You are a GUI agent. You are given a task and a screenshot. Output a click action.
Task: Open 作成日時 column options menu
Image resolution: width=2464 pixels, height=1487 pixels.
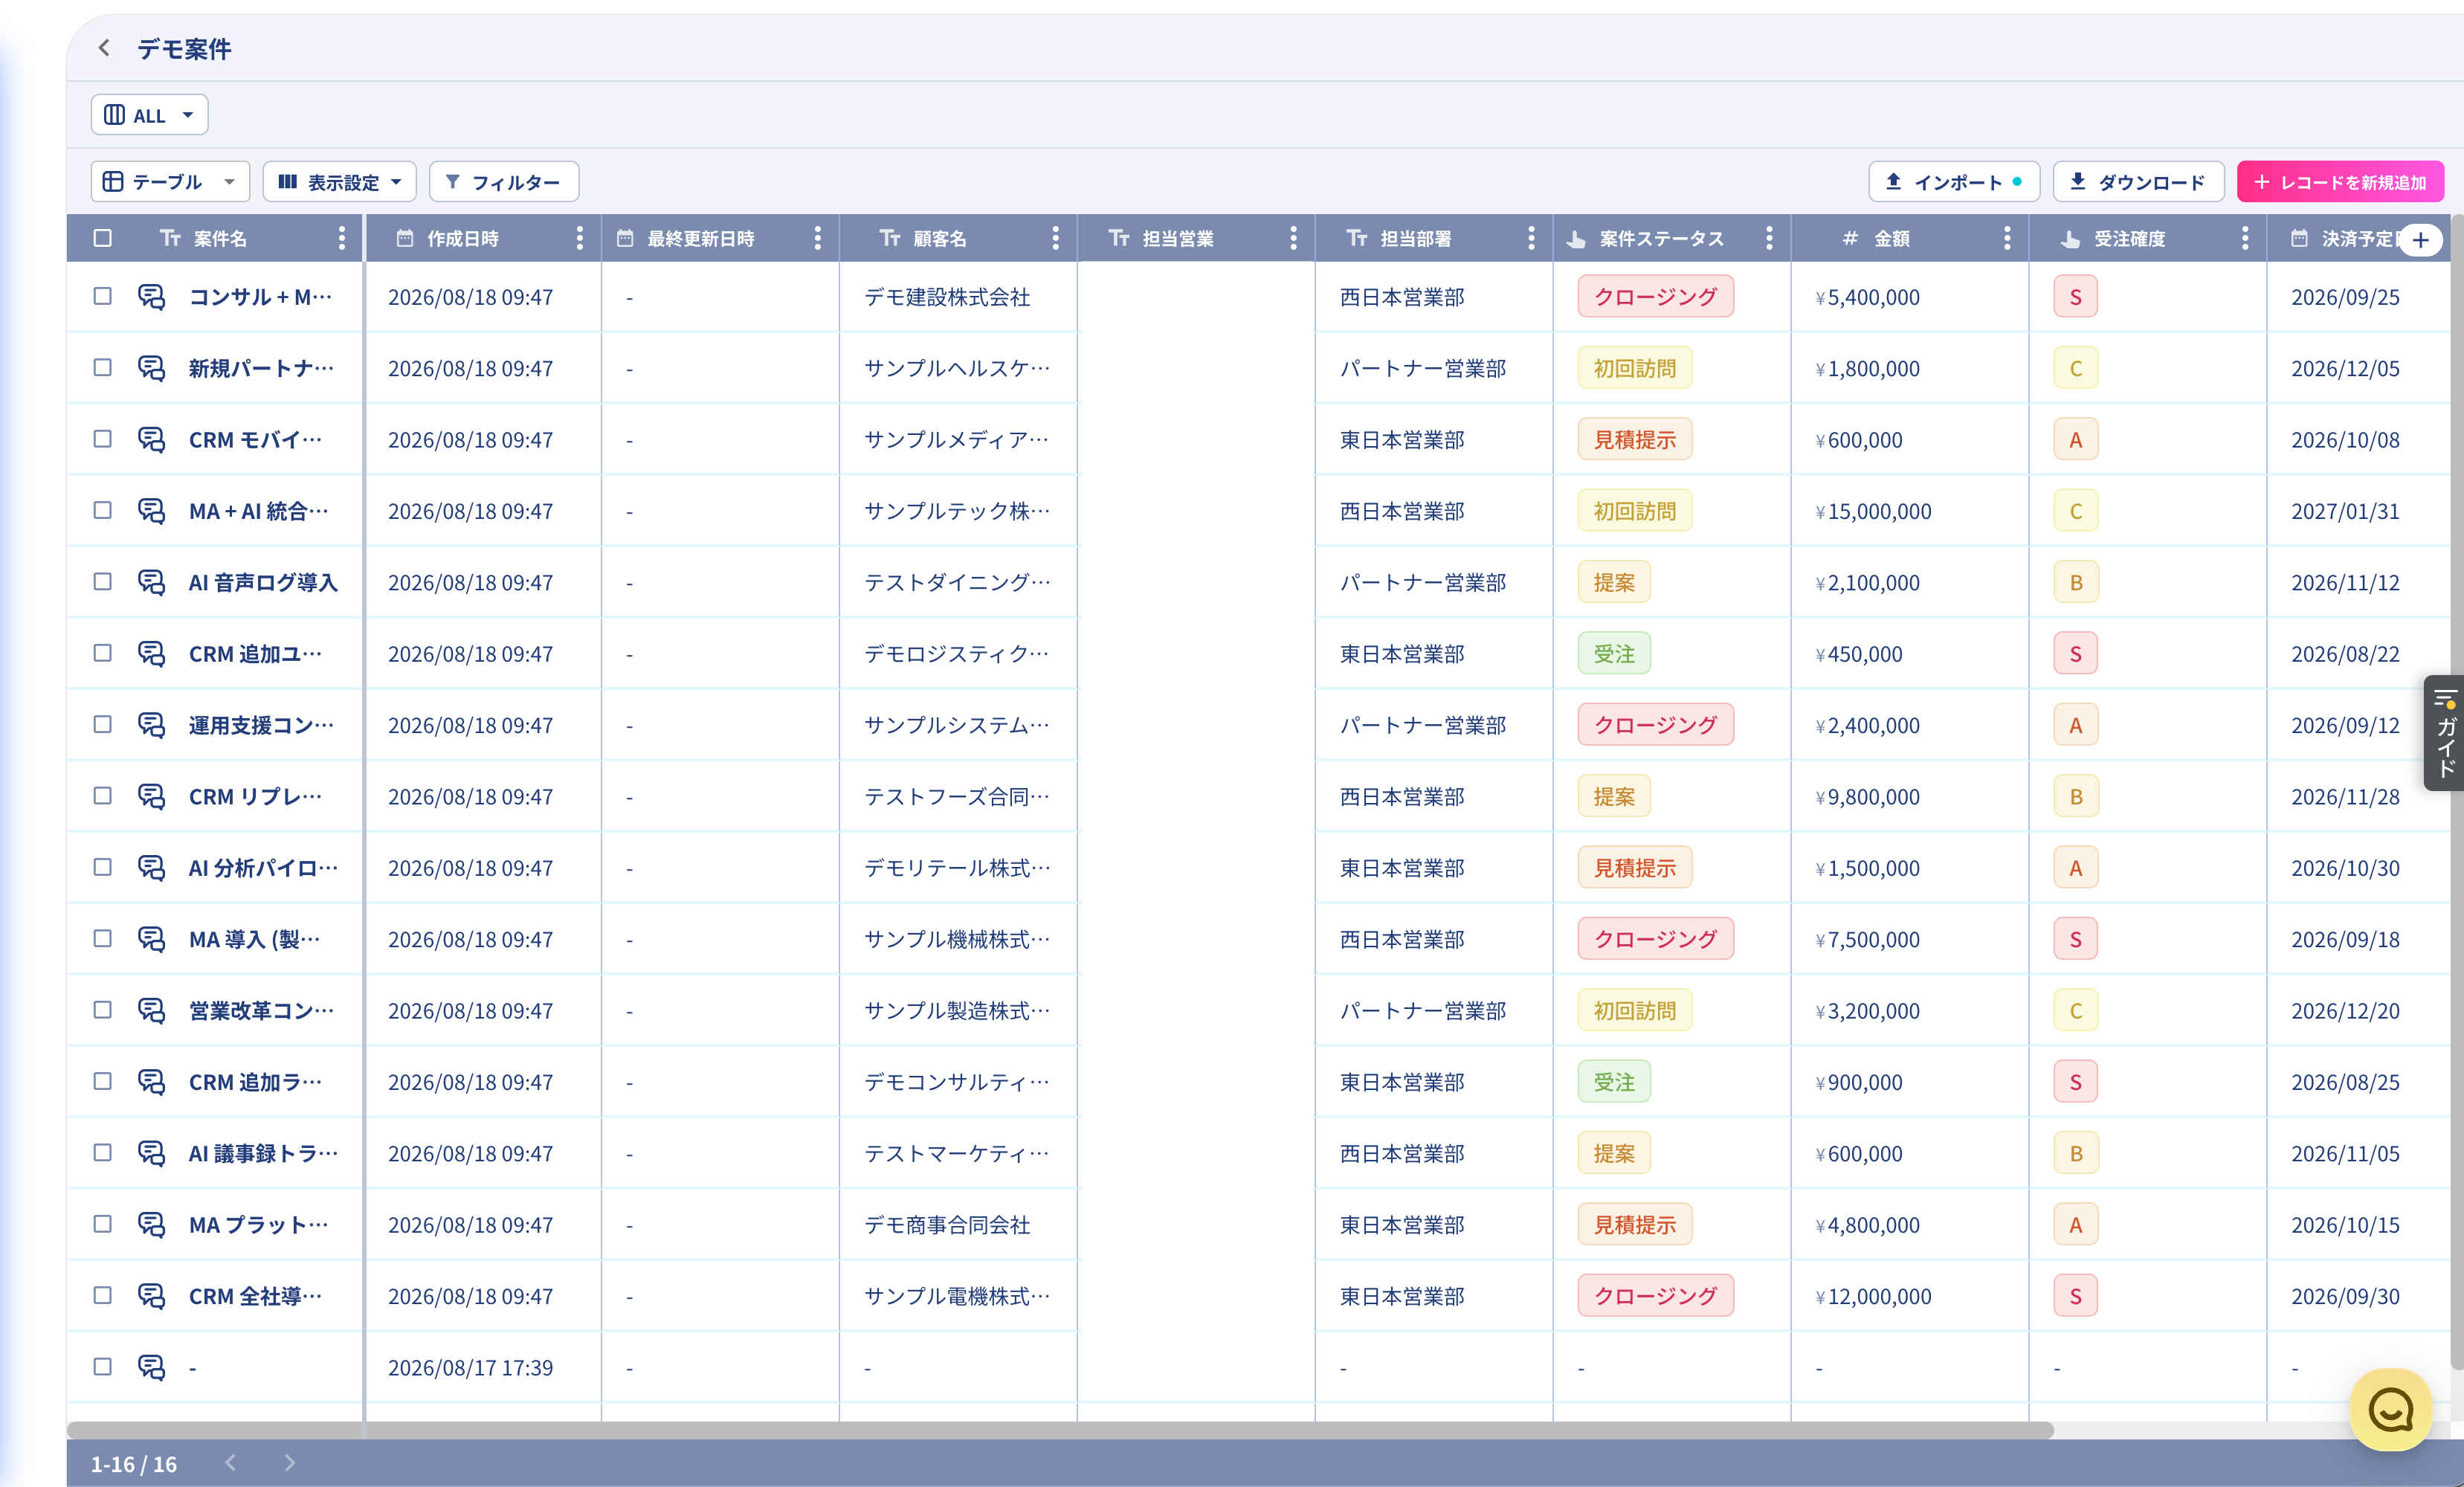tap(580, 238)
